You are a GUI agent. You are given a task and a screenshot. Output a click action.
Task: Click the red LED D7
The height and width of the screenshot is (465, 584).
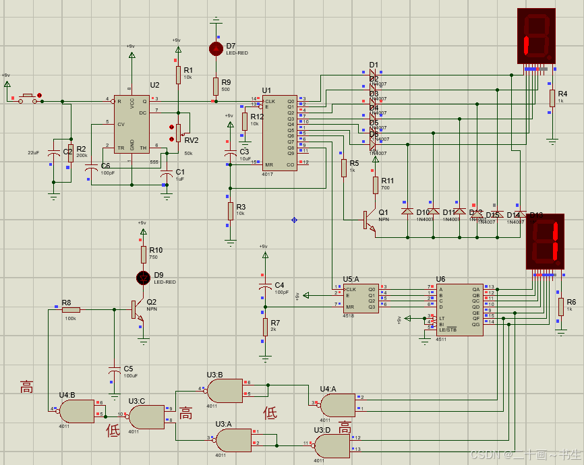point(216,49)
